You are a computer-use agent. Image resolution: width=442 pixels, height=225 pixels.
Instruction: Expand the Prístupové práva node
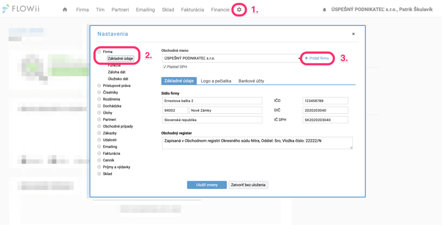[99, 86]
